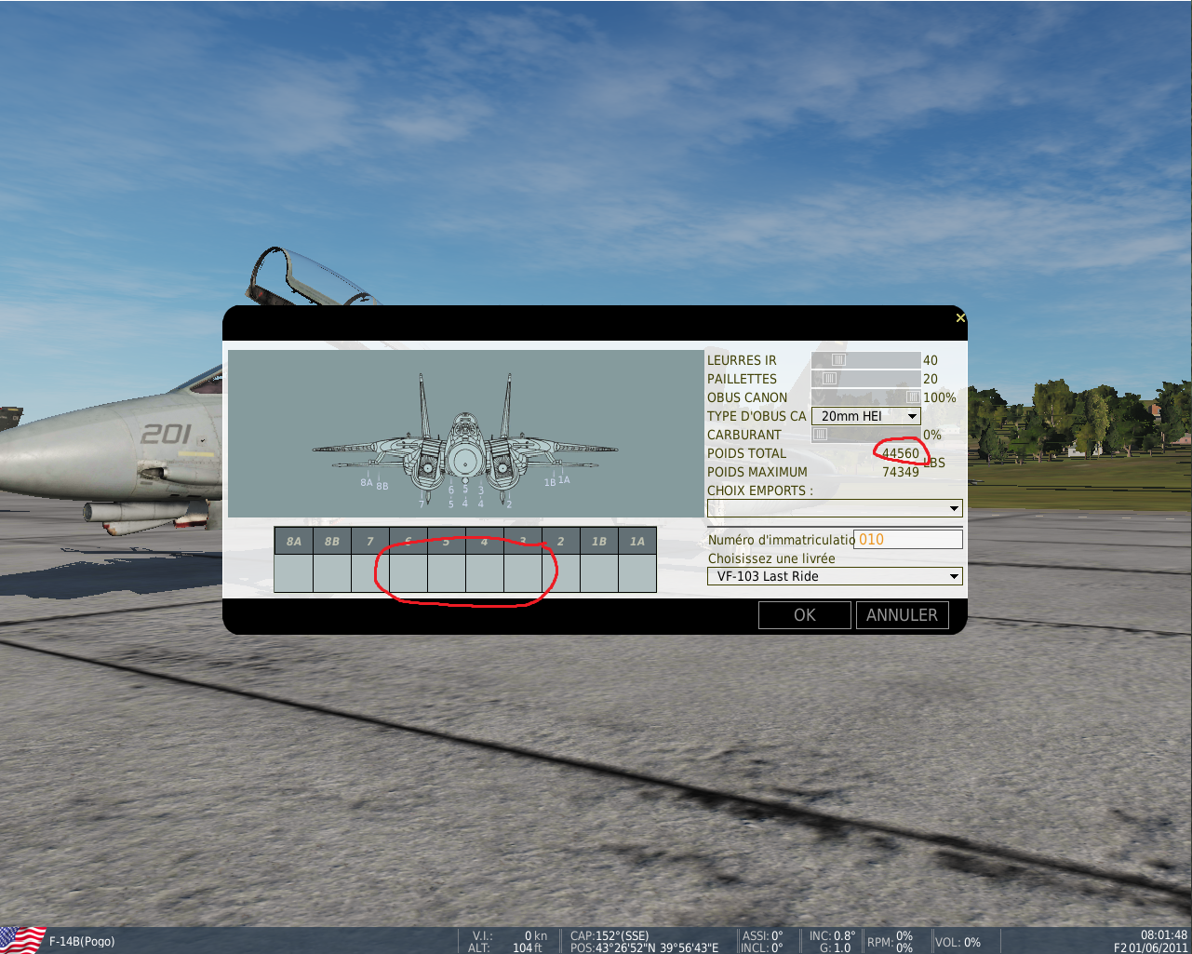1192x954 pixels.
Task: Select the empty slot under pylon 2
Action: point(560,573)
